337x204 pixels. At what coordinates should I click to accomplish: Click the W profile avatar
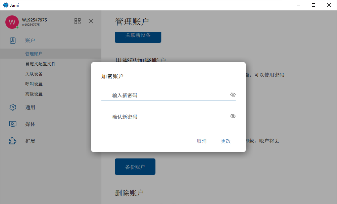(x=12, y=22)
